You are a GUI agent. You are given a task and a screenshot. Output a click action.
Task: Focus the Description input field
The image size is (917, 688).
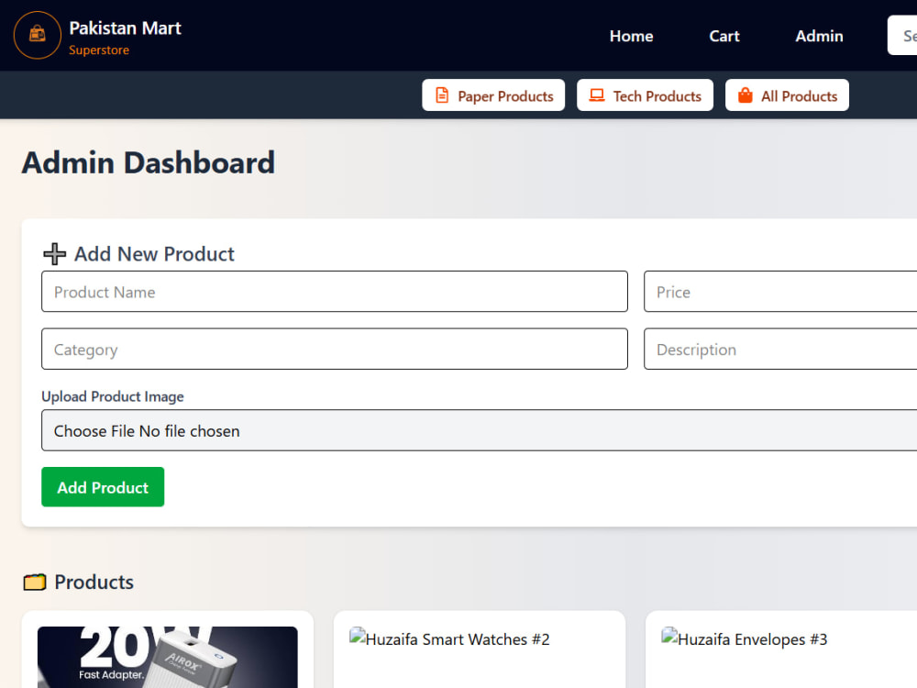[x=780, y=349]
